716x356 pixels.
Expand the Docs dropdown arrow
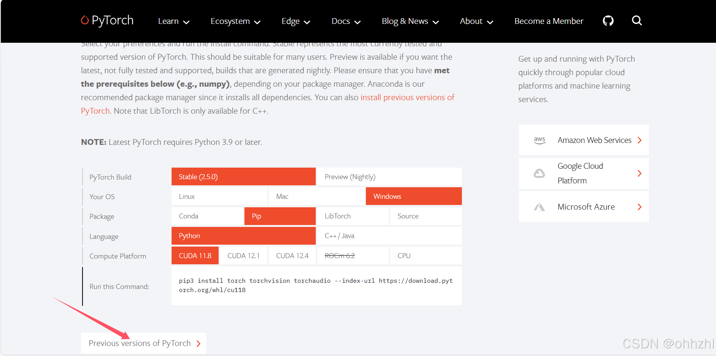tap(357, 22)
